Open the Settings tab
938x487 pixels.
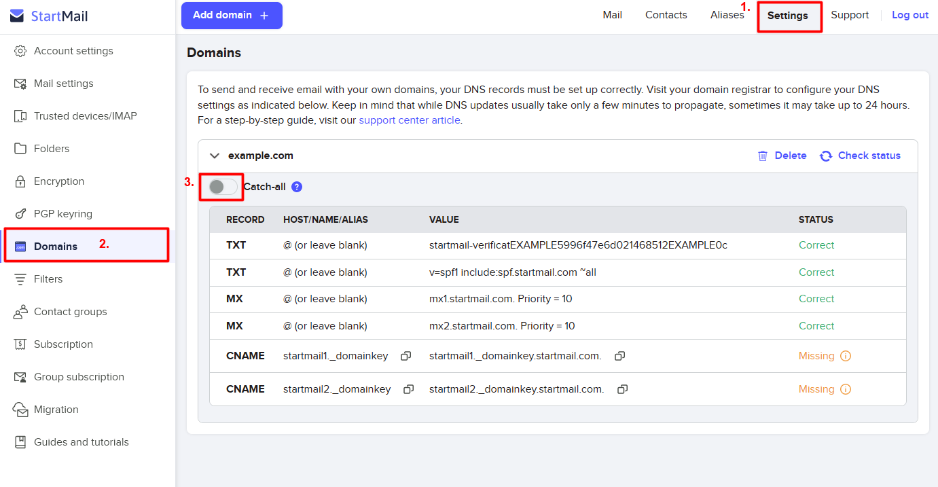pos(788,16)
